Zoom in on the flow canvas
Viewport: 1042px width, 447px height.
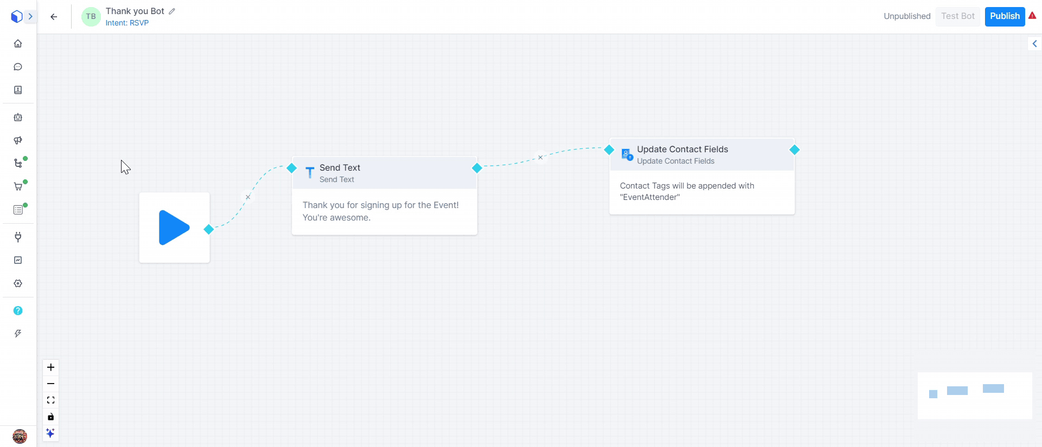tap(50, 367)
